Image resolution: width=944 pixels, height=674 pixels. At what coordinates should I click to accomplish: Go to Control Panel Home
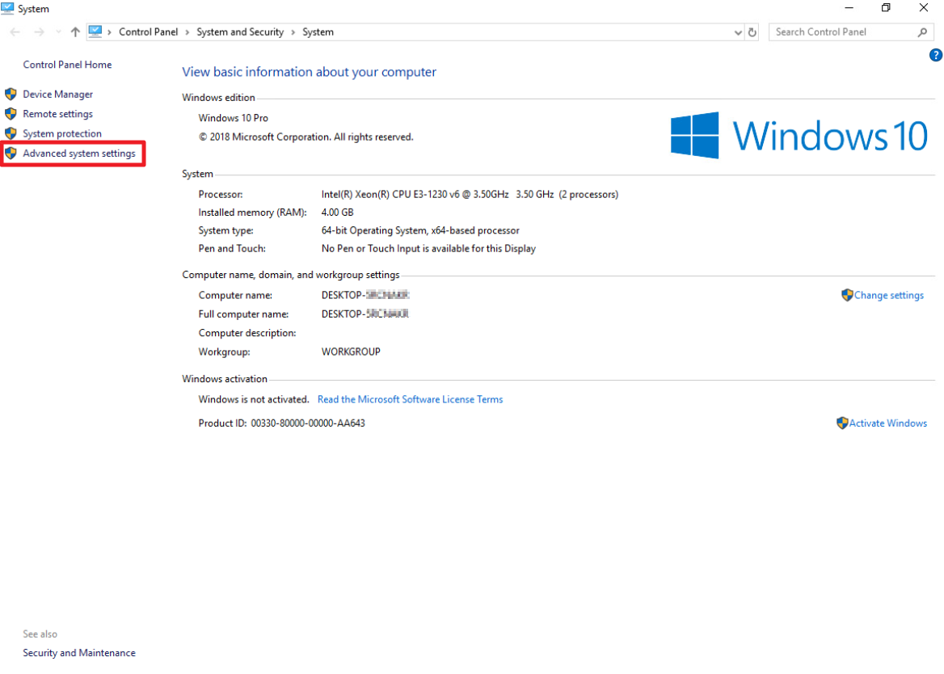67,65
